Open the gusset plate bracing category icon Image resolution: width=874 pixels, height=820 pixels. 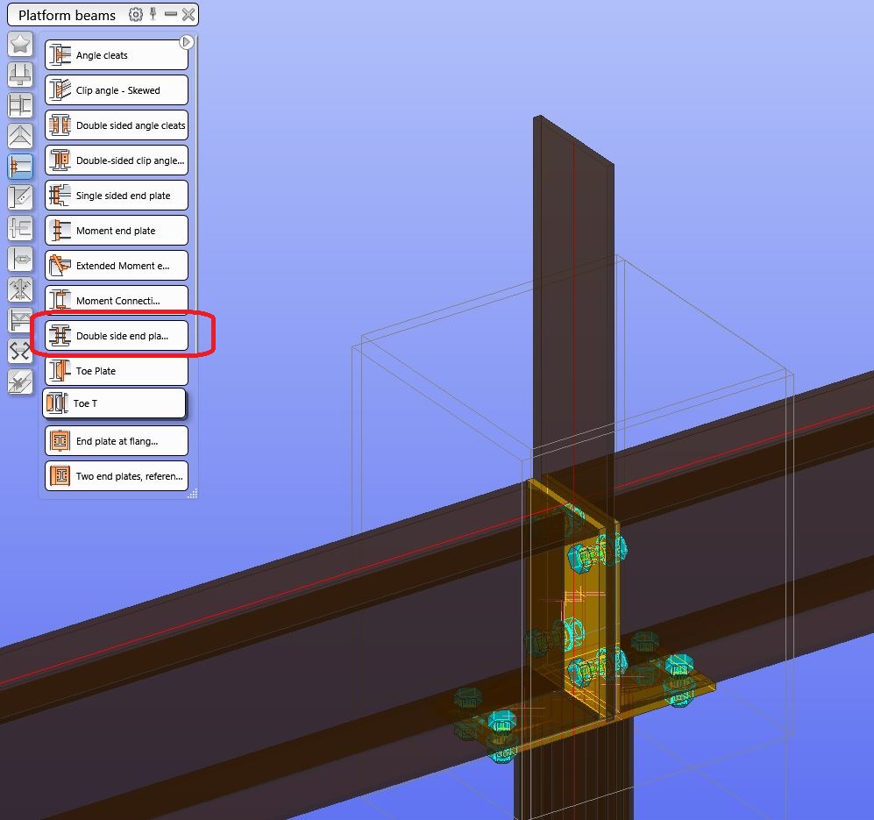pyautogui.click(x=20, y=197)
